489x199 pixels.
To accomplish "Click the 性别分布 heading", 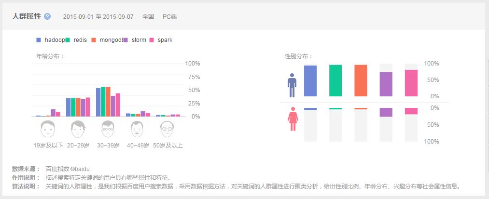I will tap(298, 56).
